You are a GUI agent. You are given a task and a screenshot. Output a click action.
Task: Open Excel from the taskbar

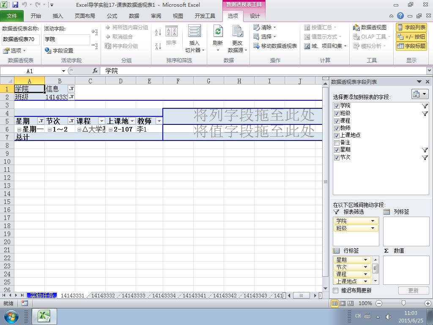click(44, 317)
